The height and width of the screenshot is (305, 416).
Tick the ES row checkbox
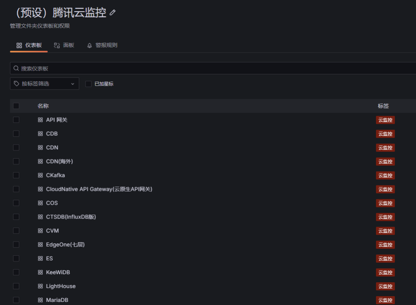(x=16, y=258)
